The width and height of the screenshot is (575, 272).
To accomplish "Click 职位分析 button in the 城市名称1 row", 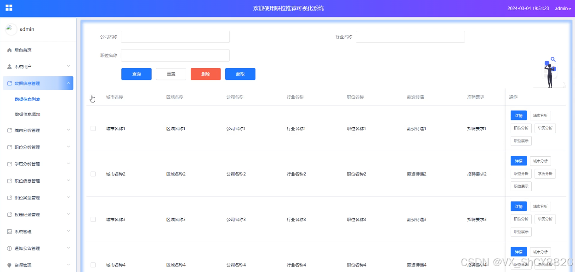I will coord(521,128).
